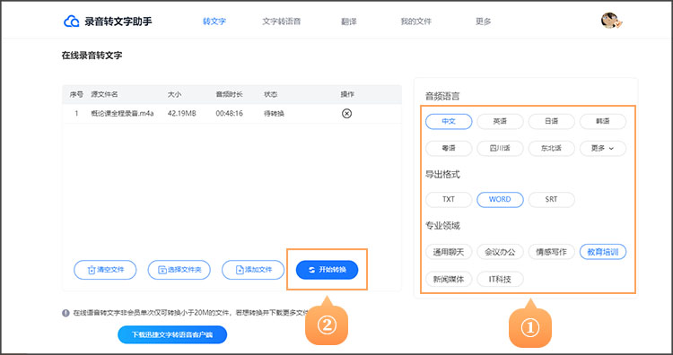
Task: Set export format to WORD
Action: point(500,199)
